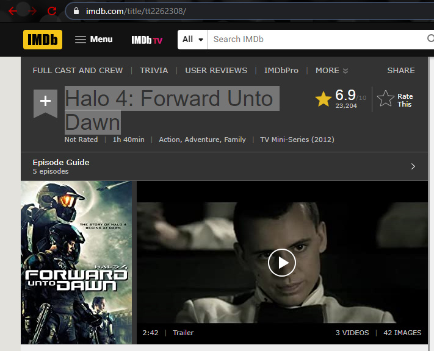Open the IMDb home logo
Image resolution: width=434 pixels, height=351 pixels.
pos(43,40)
